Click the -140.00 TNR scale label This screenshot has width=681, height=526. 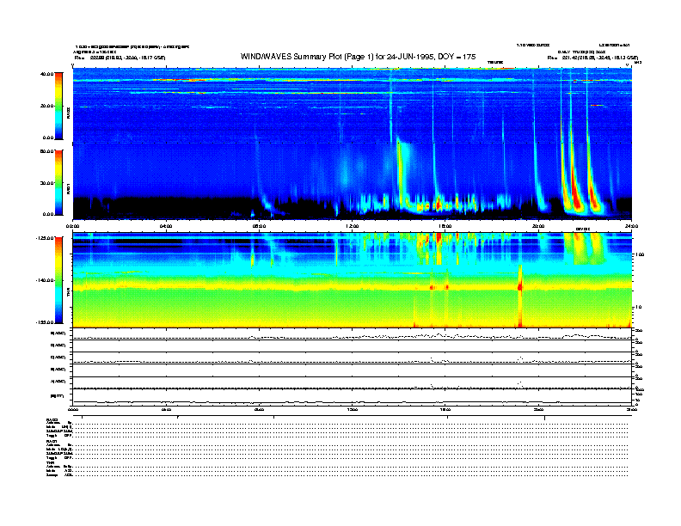point(46,280)
